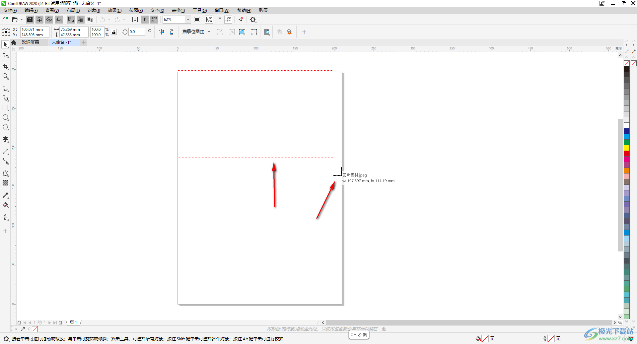The image size is (637, 344).
Task: Expand the Trace Bitmap (描摹位图) dropdown
Action: (209, 32)
